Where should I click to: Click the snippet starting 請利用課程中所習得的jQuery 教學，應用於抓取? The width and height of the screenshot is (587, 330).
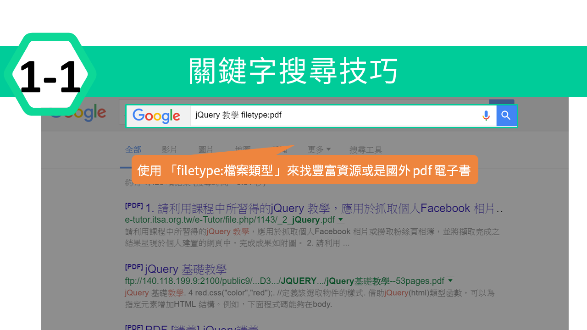click(x=312, y=237)
